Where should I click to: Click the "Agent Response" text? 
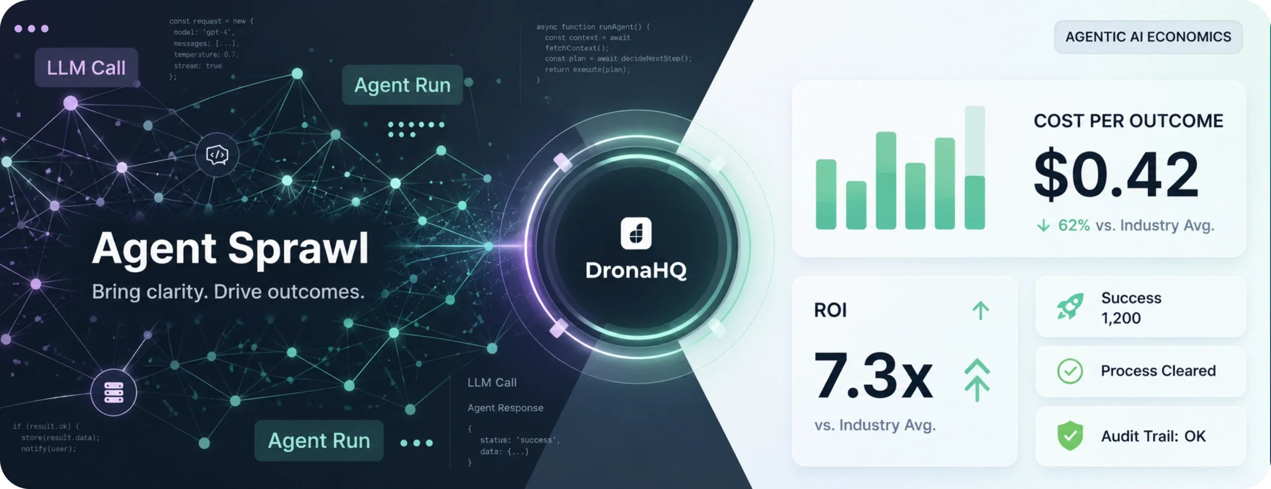pyautogui.click(x=505, y=408)
